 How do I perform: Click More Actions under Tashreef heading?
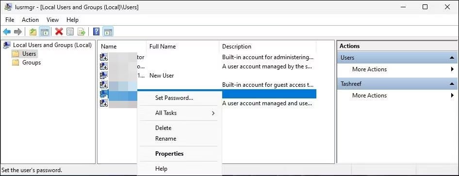[369, 96]
